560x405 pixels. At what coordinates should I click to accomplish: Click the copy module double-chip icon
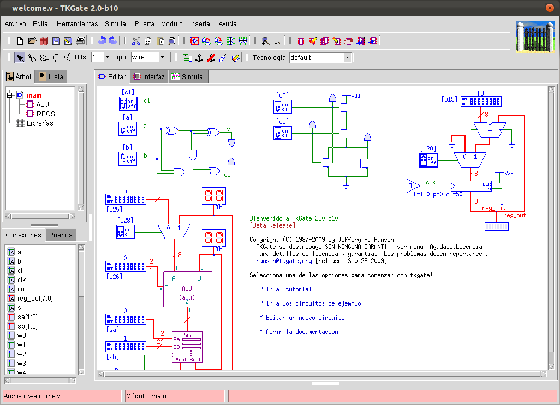(x=325, y=41)
